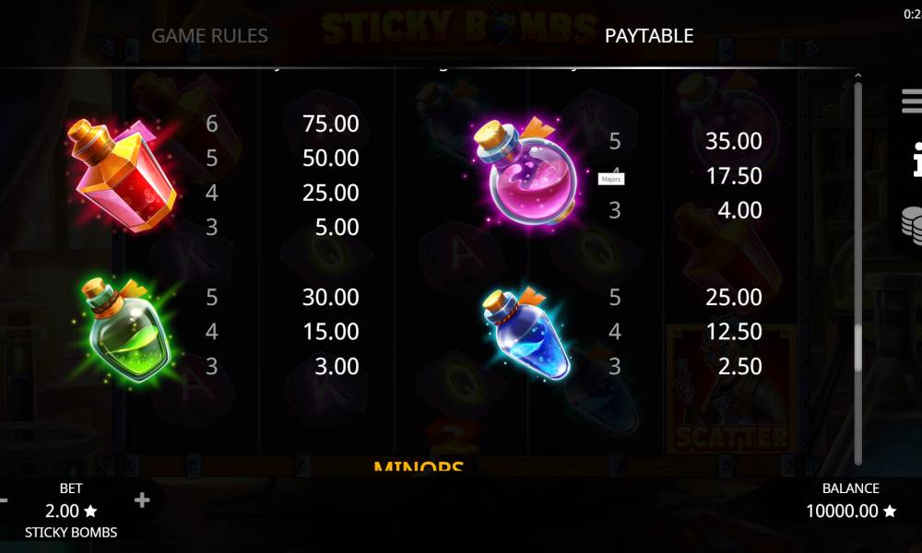
Task: Click the pink round potion symbol
Action: pos(526,172)
